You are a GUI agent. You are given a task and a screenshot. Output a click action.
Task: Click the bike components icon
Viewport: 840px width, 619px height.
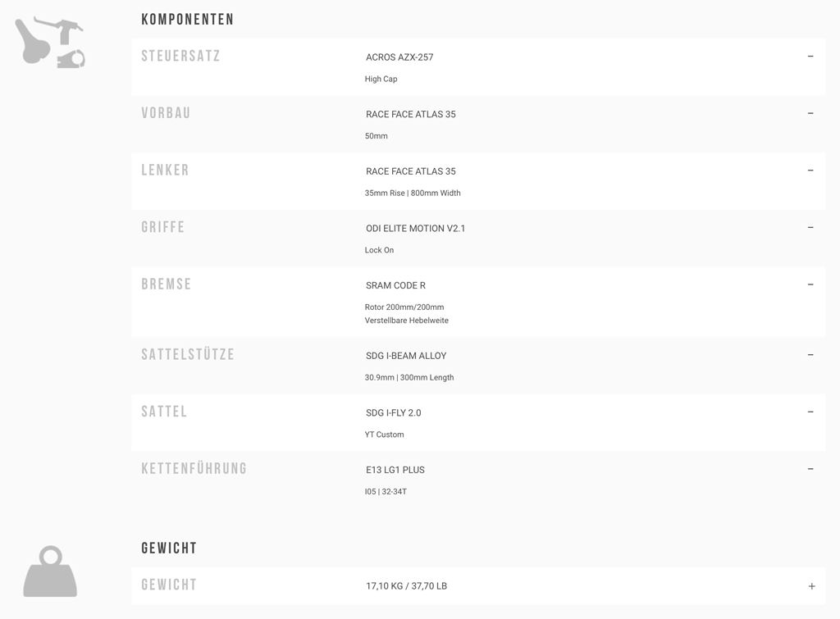tap(50, 42)
